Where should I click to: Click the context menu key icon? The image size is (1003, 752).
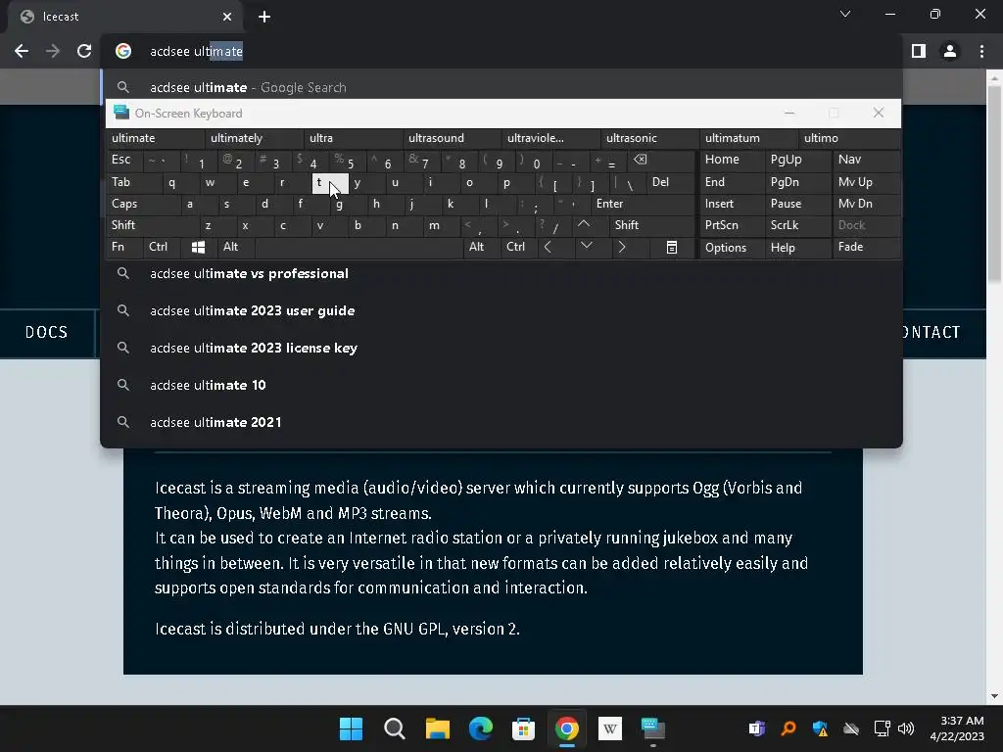click(672, 247)
